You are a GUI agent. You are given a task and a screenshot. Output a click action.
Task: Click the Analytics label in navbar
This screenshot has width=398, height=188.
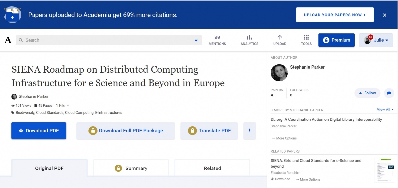249,44
